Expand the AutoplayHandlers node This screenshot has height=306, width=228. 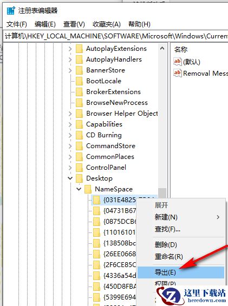click(x=70, y=59)
